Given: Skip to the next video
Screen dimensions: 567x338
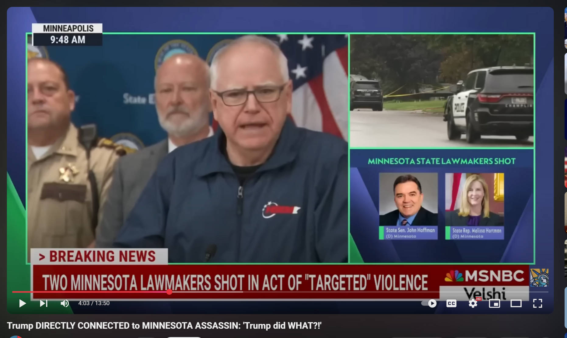Looking at the screenshot, I should coord(44,303).
